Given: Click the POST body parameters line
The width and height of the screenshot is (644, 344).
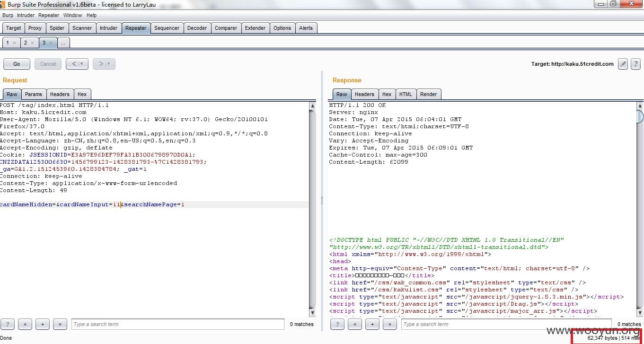Looking at the screenshot, I should click(x=92, y=204).
